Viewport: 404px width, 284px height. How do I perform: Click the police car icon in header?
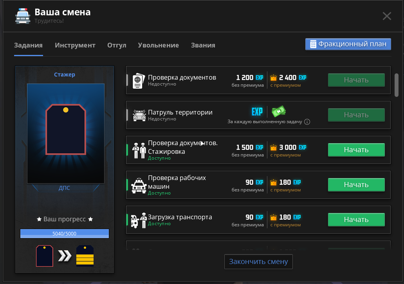point(22,16)
